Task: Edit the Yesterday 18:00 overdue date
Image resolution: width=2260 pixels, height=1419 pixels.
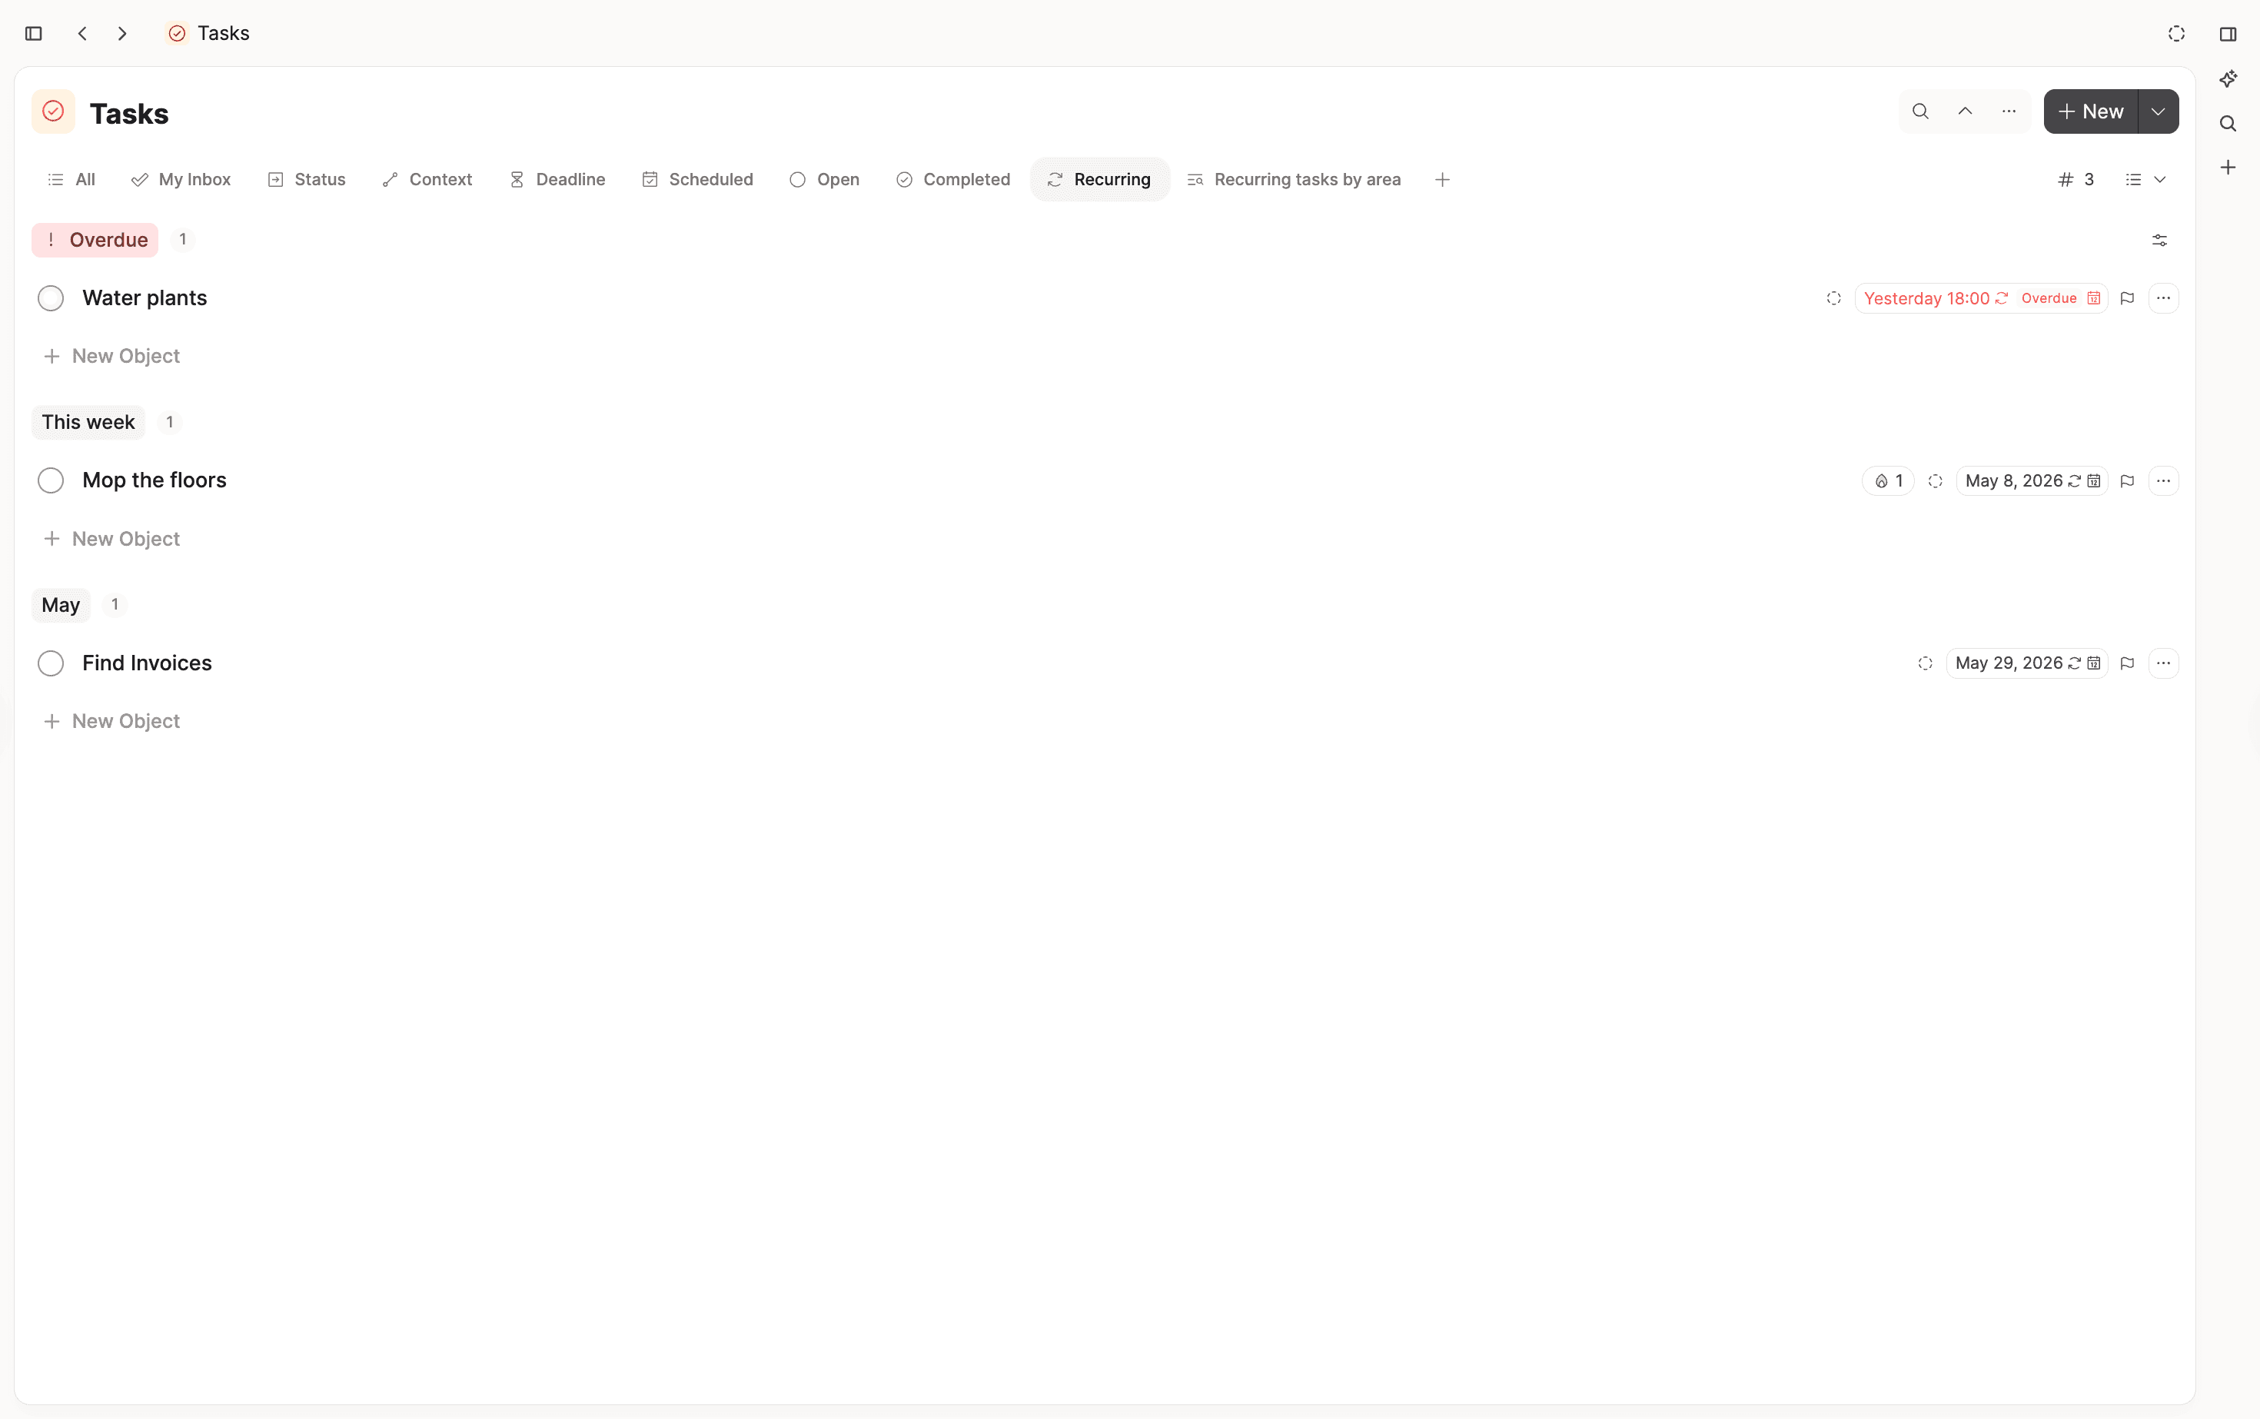Action: point(1981,298)
